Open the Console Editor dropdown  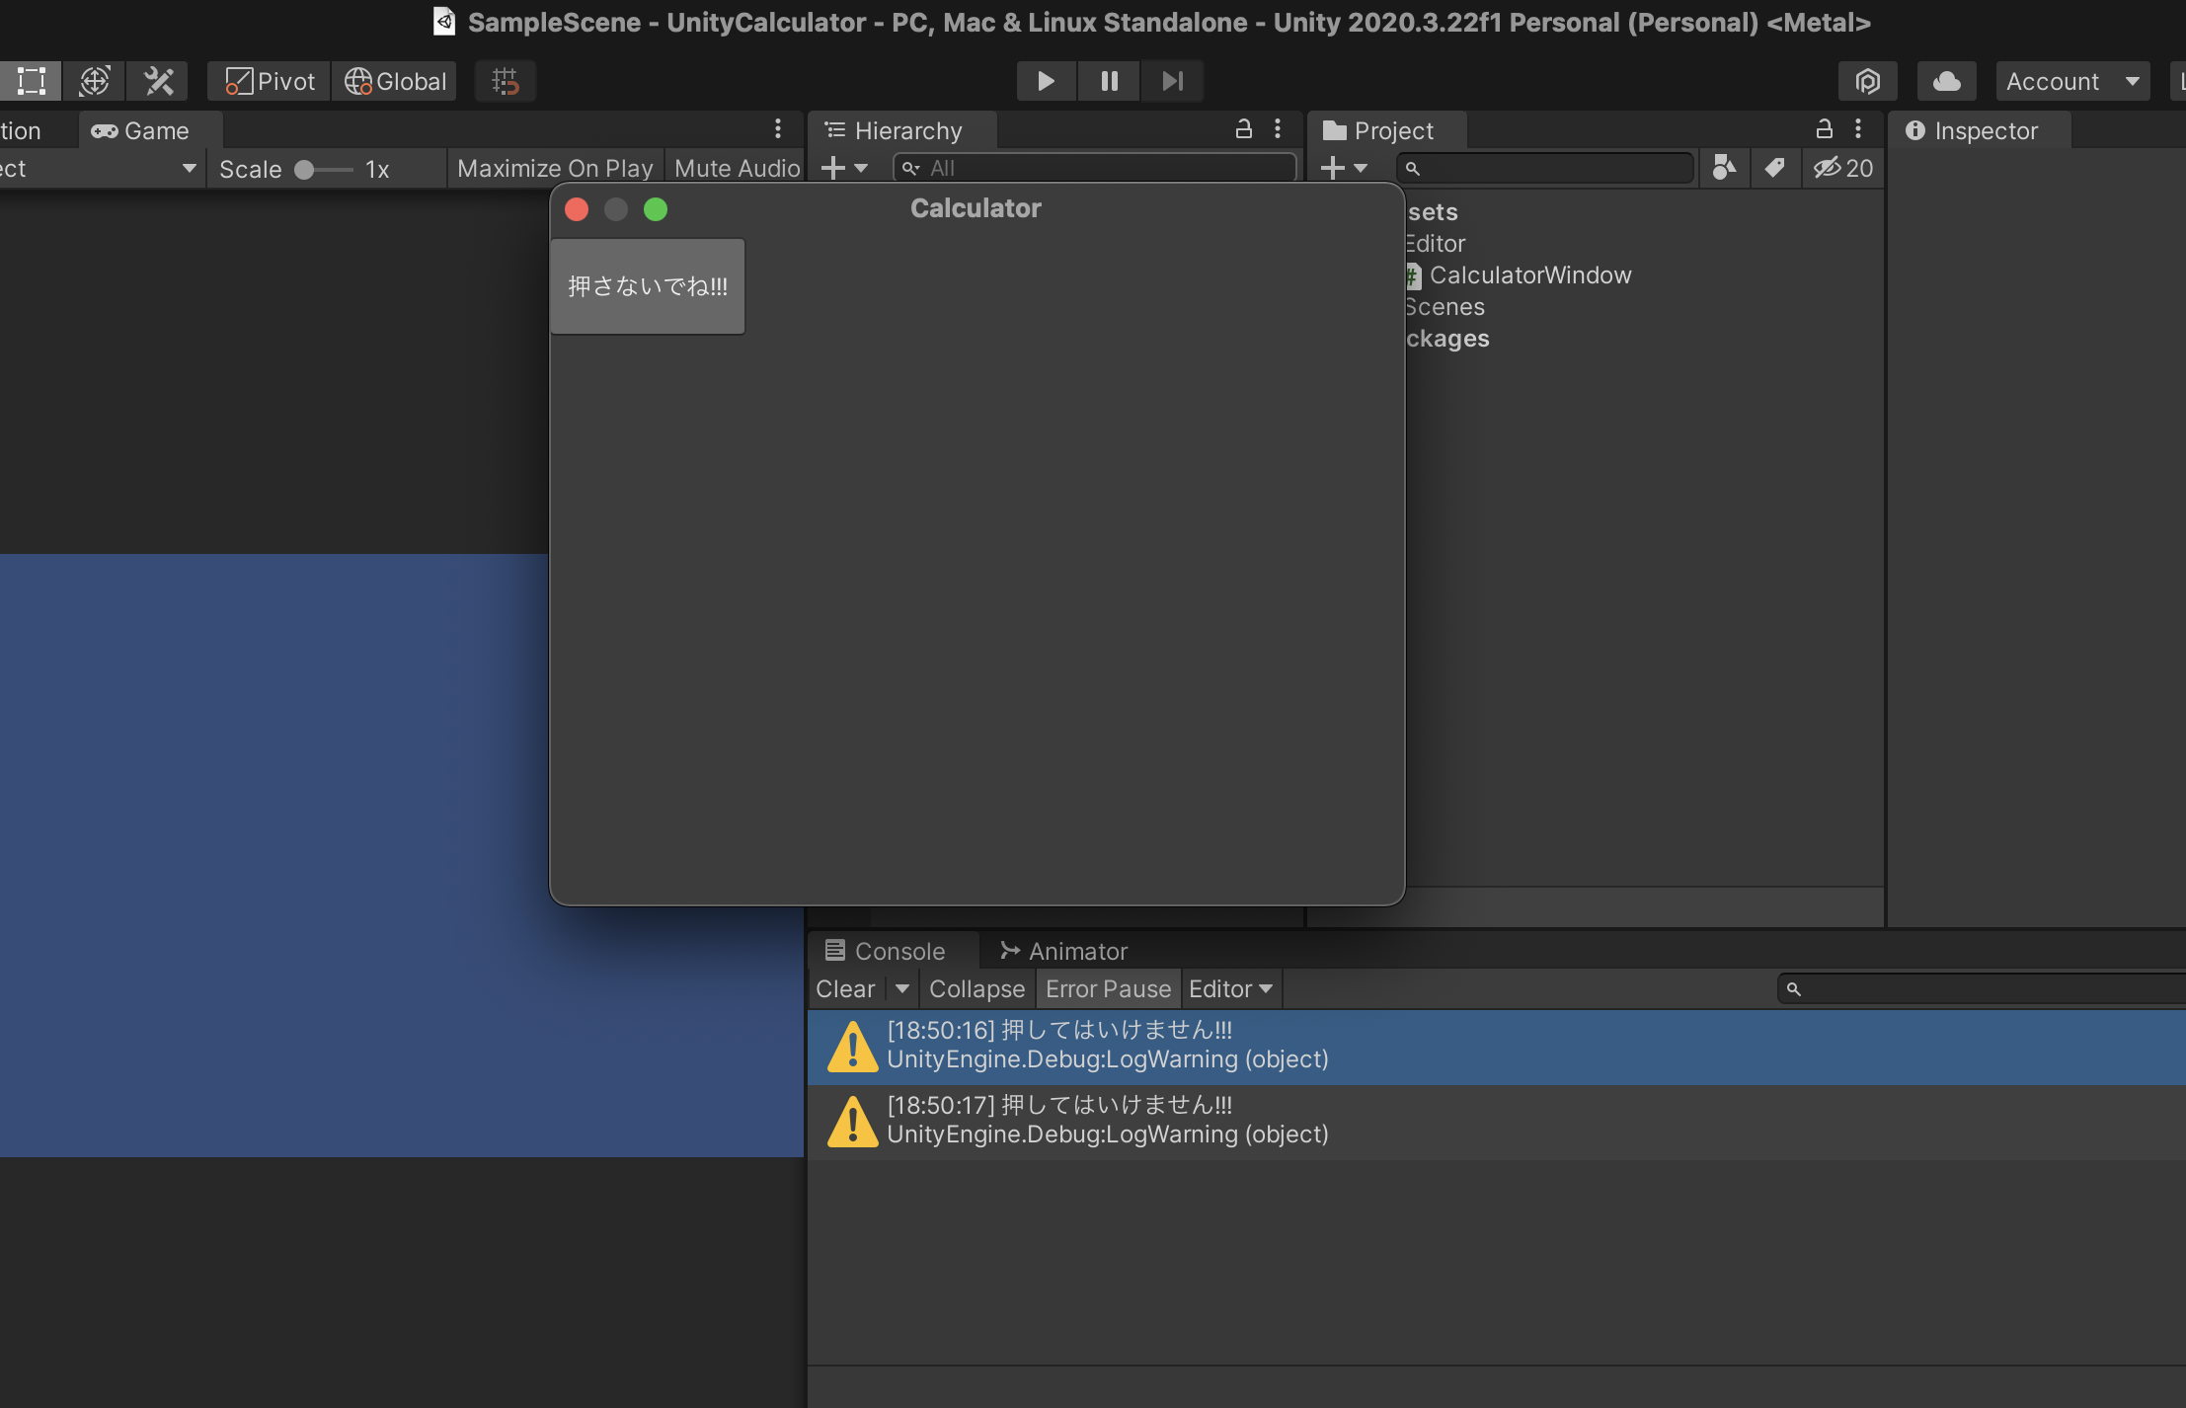1230,988
